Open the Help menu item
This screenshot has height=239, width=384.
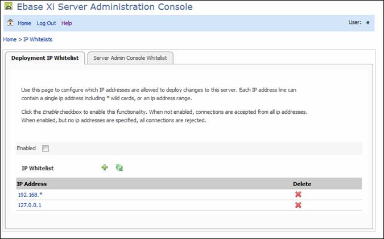pyautogui.click(x=67, y=23)
